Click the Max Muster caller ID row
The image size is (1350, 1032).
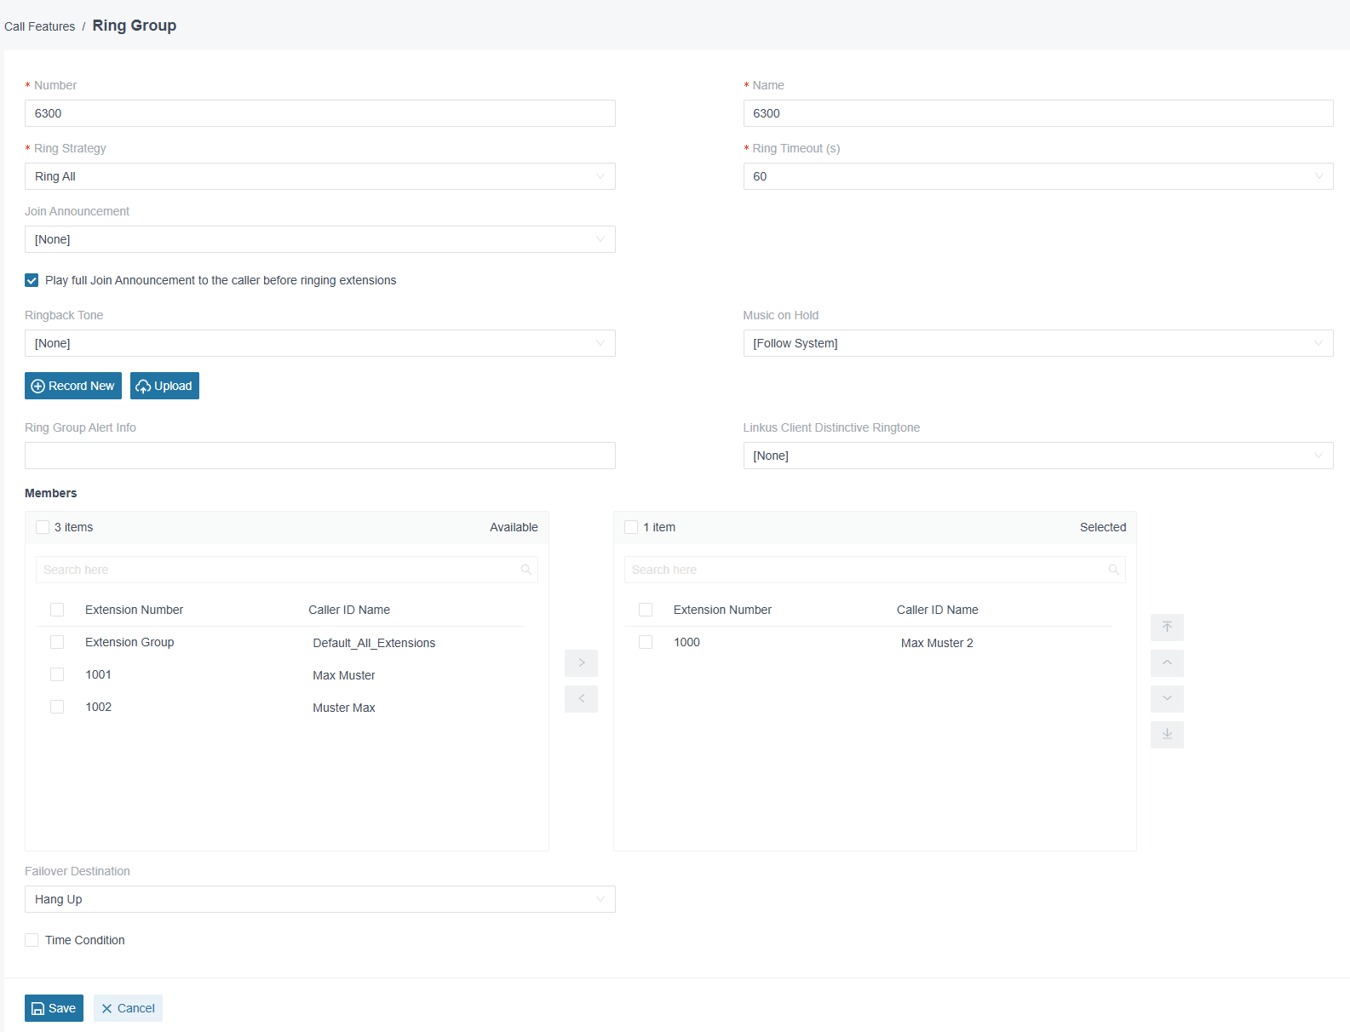pos(344,675)
